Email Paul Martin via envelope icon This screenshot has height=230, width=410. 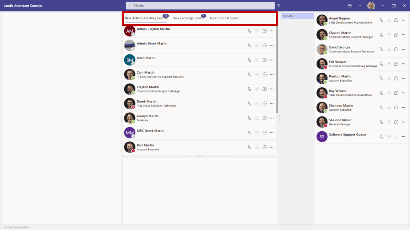pyautogui.click(x=257, y=147)
